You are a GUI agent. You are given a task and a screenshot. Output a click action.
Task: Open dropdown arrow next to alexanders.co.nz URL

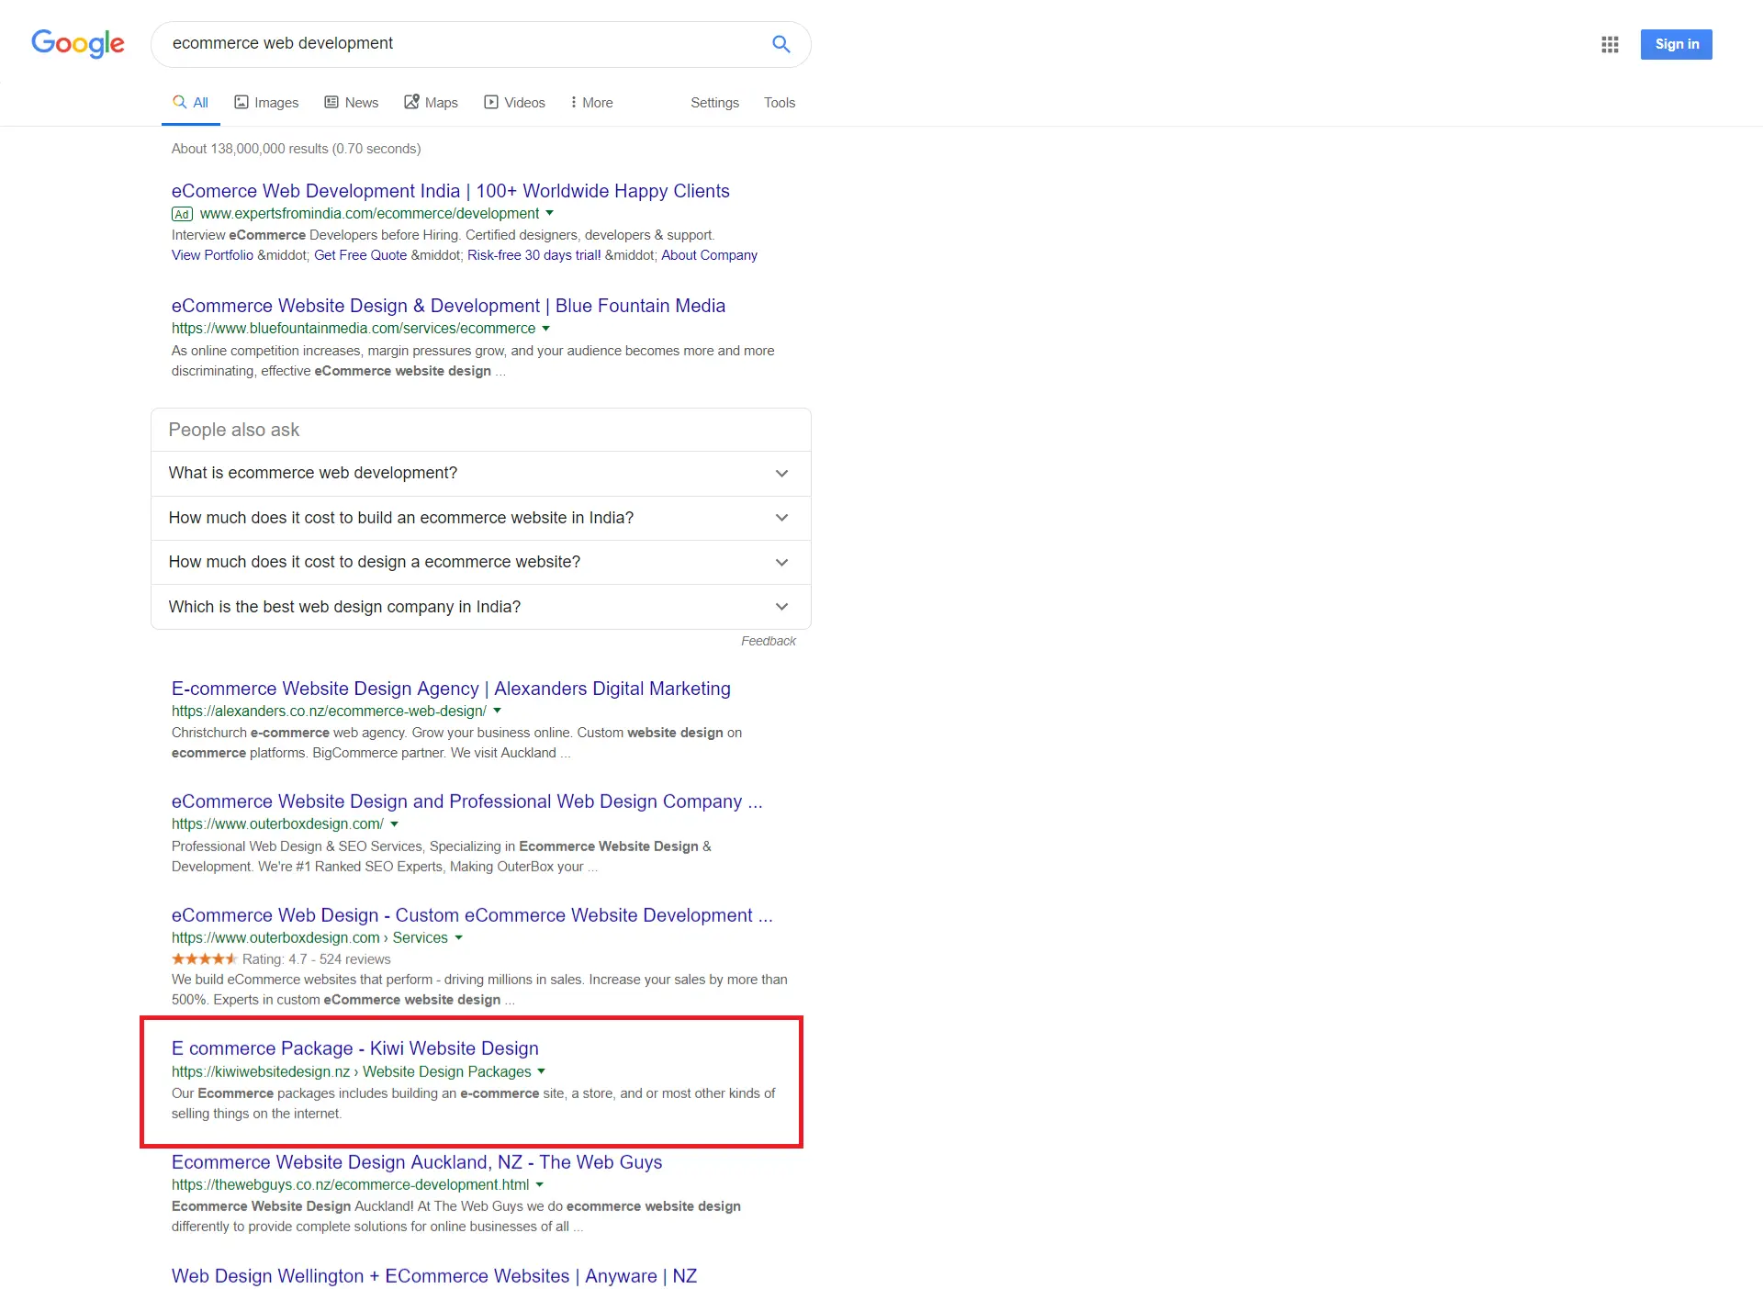pos(498,711)
